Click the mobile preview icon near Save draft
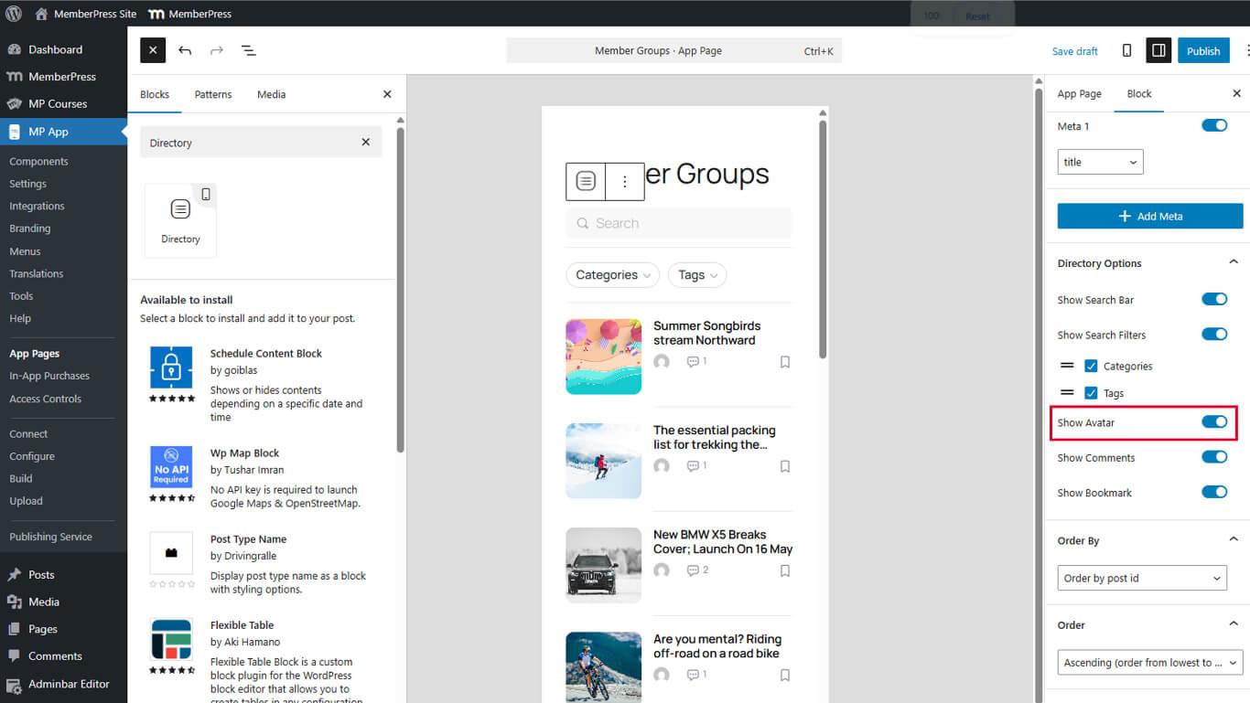The height and width of the screenshot is (703, 1250). tap(1126, 50)
